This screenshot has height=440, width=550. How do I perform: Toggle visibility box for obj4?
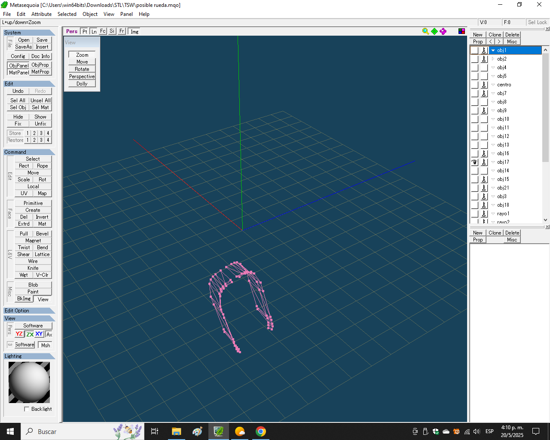474,67
